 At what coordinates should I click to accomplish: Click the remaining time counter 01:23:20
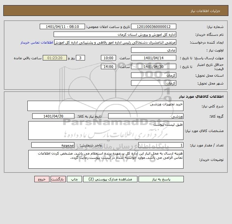coord(55,58)
